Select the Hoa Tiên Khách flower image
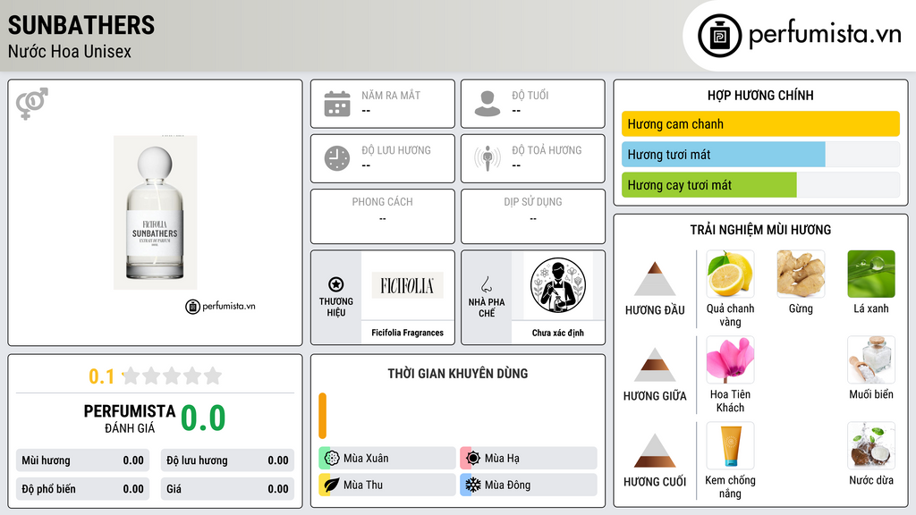The height and width of the screenshot is (515, 916). (730, 360)
